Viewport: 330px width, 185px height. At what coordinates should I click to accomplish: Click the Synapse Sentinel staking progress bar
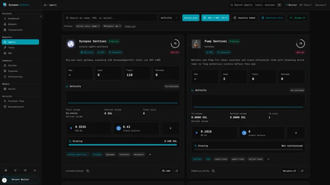(123, 145)
